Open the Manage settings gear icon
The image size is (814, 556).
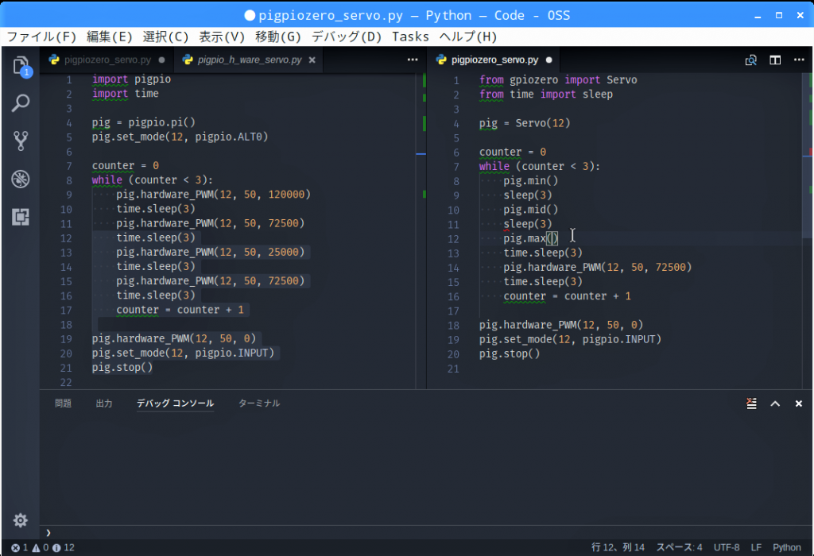[21, 520]
